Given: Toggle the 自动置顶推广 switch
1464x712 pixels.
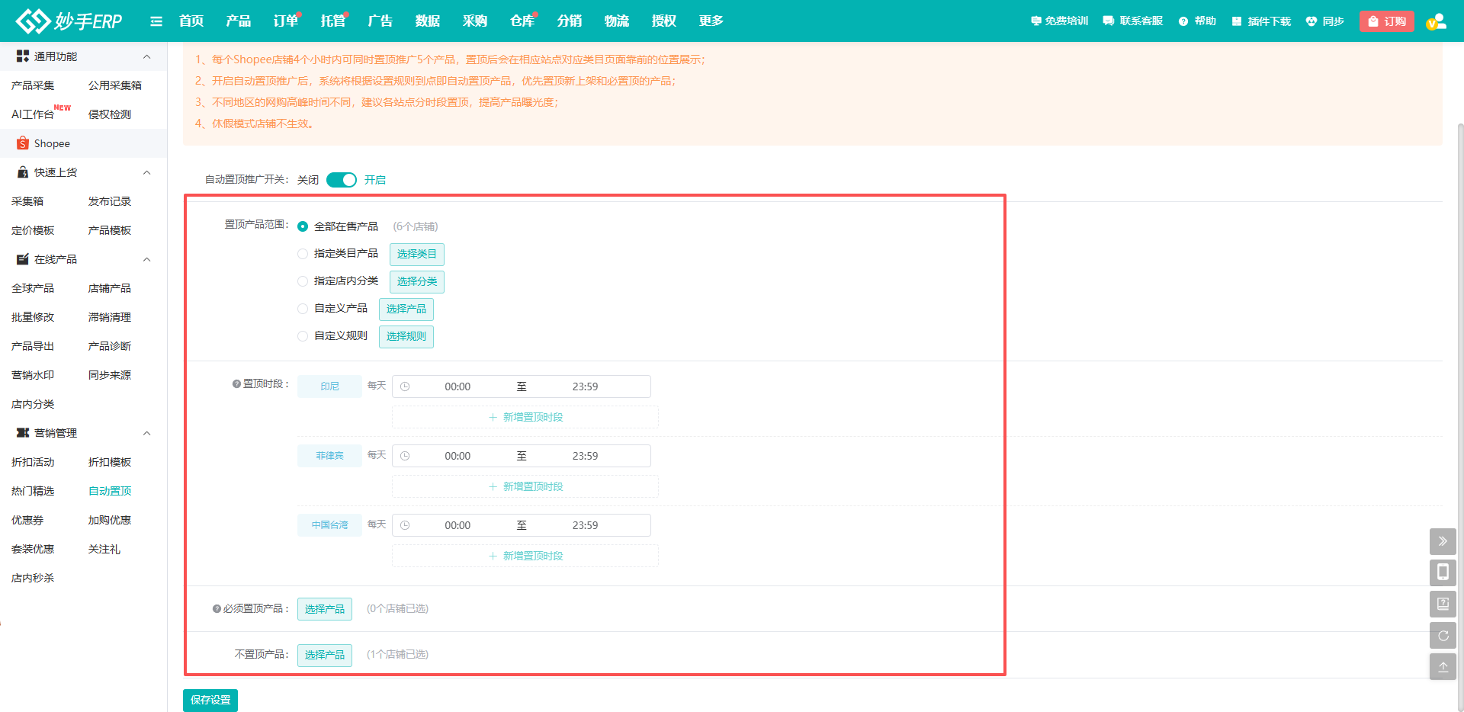Looking at the screenshot, I should point(342,180).
